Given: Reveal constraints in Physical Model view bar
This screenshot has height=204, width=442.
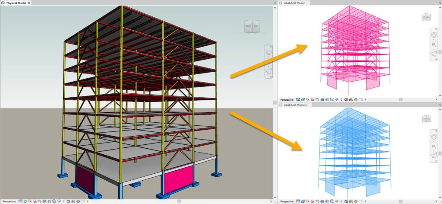Looking at the screenshot, I should [x=83, y=201].
